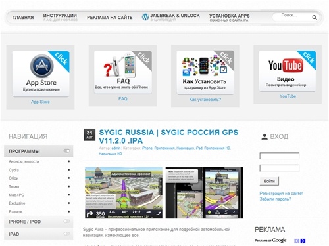Select Обои in the navigation list
Viewport: 329px width, 246px height.
pyautogui.click(x=14, y=178)
